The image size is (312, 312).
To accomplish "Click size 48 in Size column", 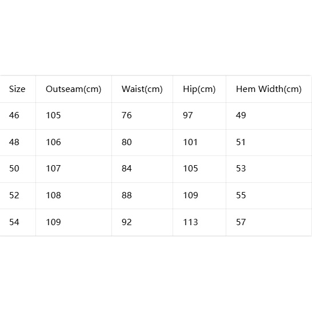I will [14, 142].
